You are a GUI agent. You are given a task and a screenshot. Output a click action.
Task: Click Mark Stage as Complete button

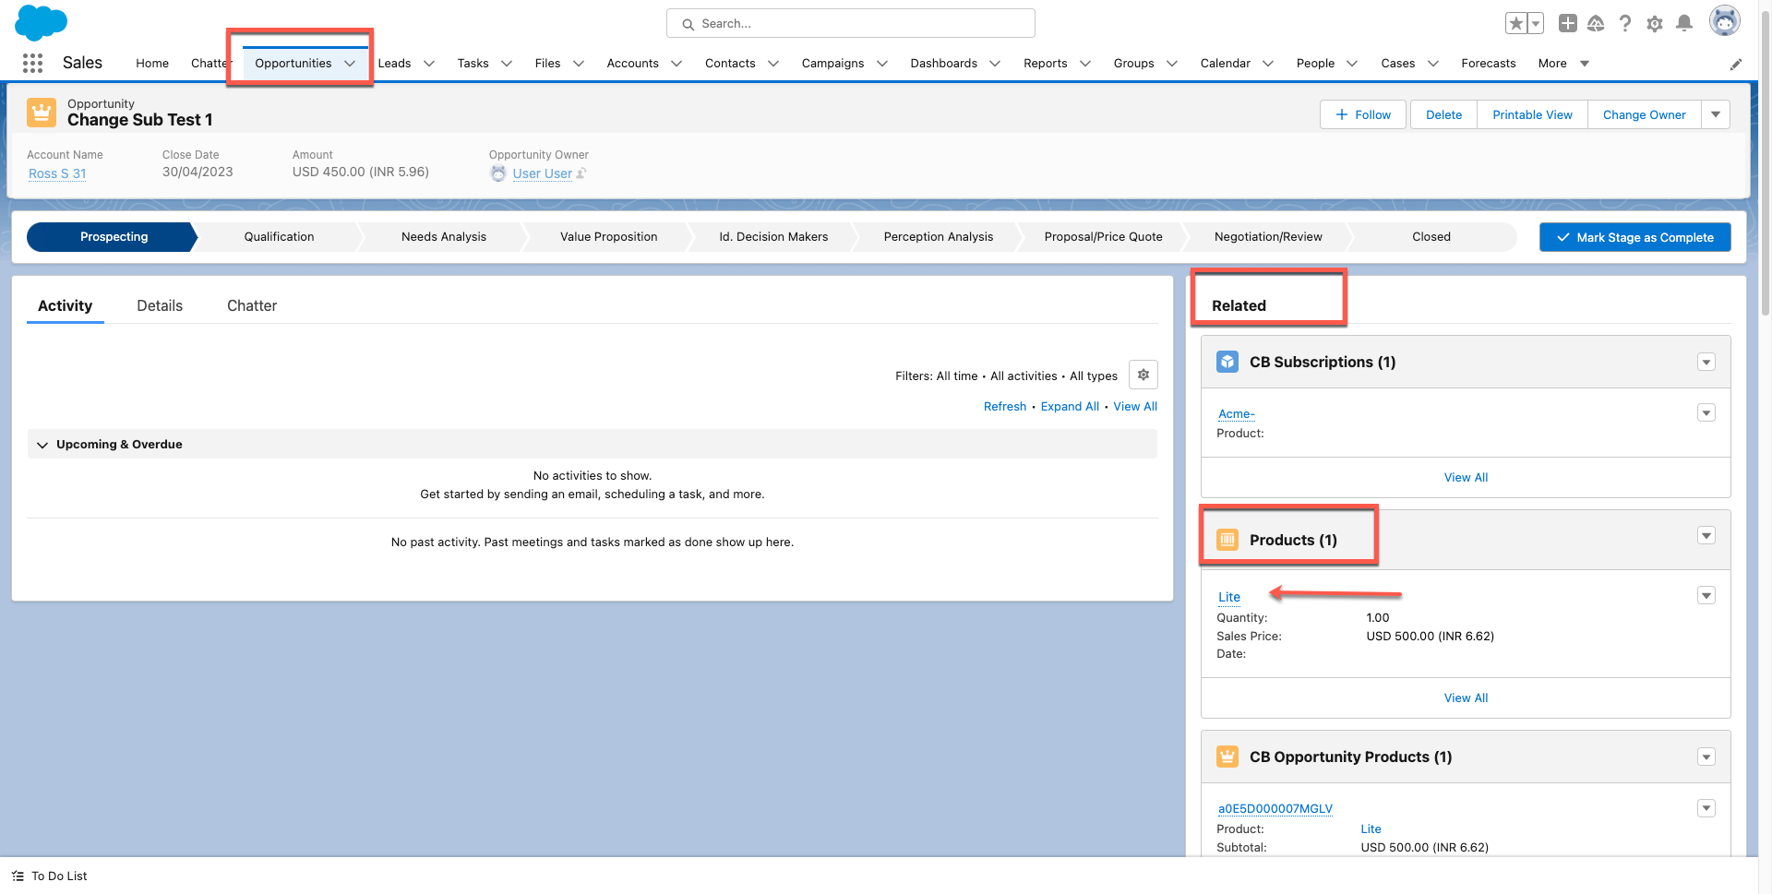point(1634,237)
